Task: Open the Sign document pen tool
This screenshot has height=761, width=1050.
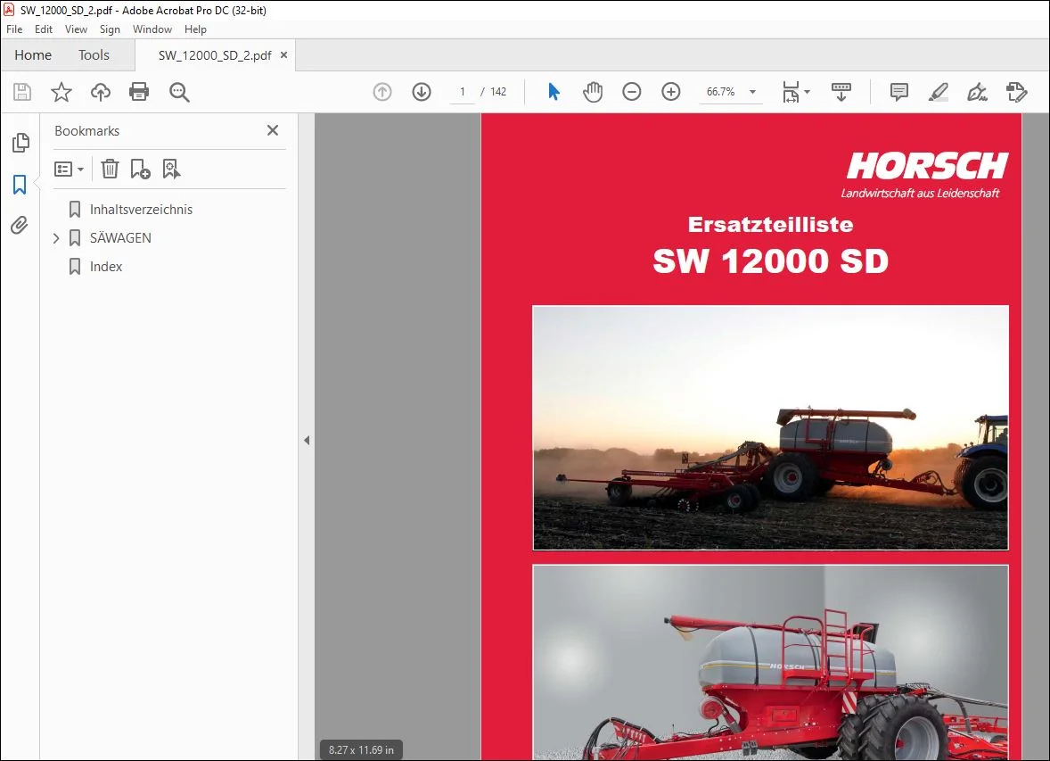Action: [977, 92]
